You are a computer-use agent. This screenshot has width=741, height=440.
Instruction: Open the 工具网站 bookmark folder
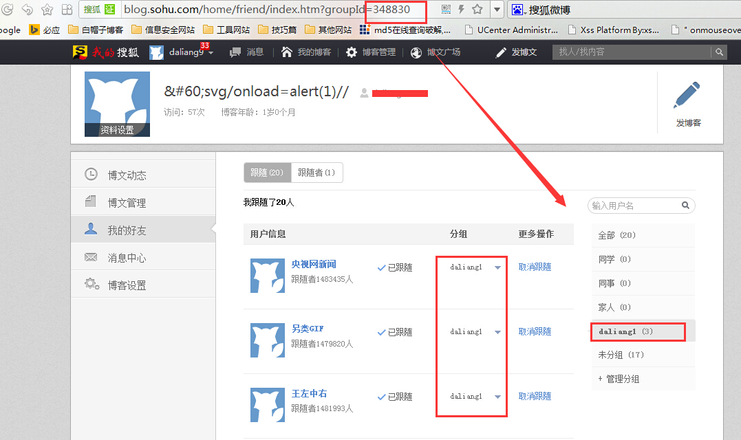(x=226, y=30)
